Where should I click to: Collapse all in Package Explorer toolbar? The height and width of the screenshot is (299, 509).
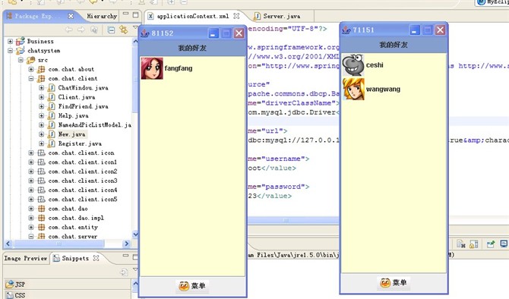[x=112, y=30]
